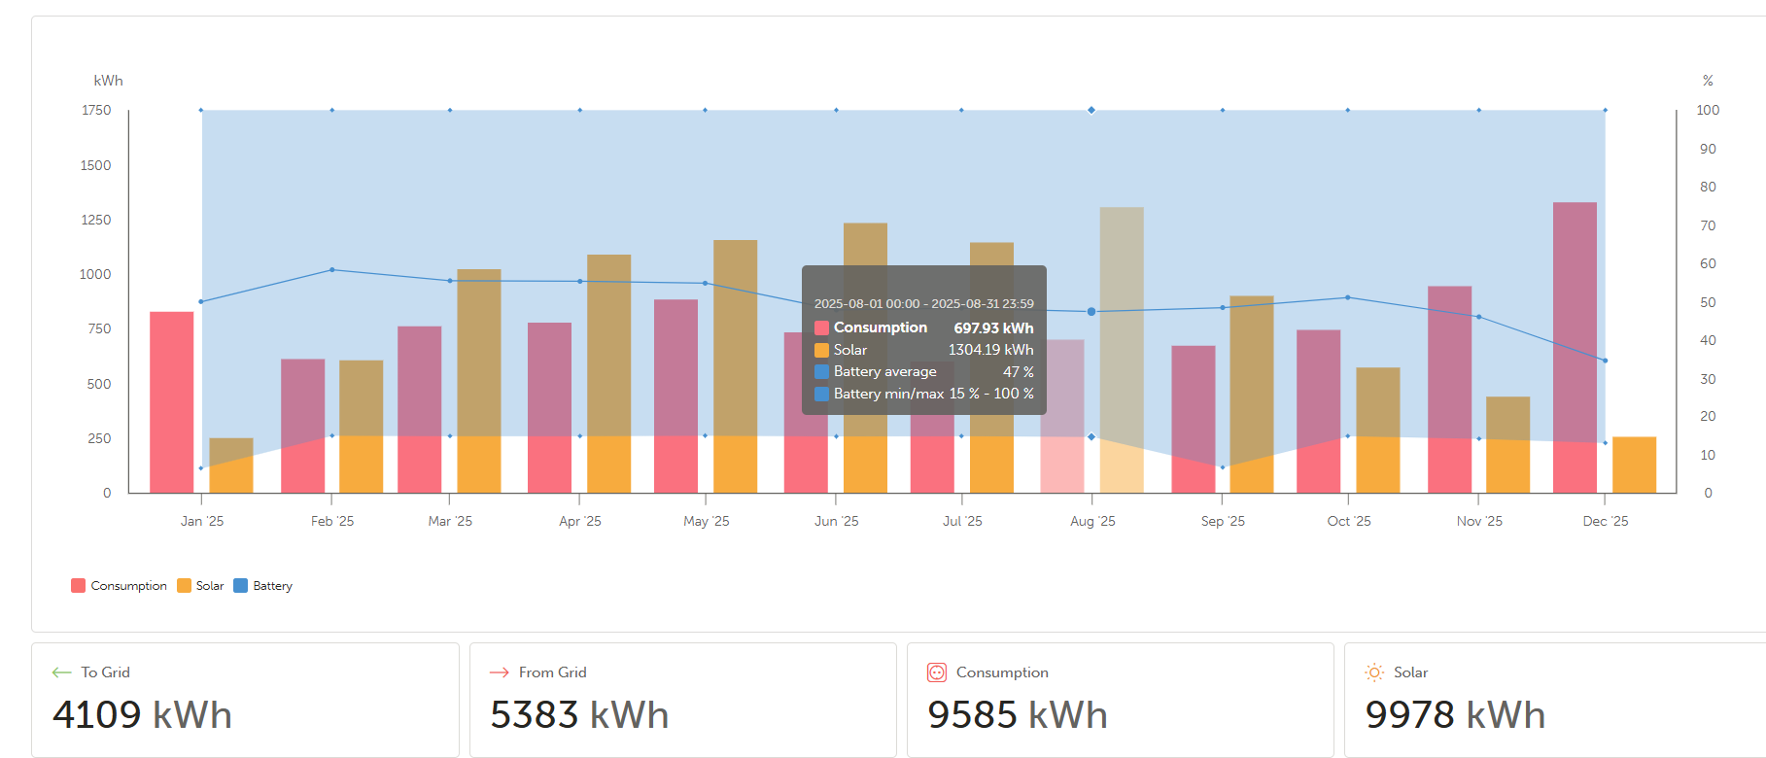The width and height of the screenshot is (1766, 758).
Task: Open the From Grid 5383 kWh card
Action: point(682,700)
